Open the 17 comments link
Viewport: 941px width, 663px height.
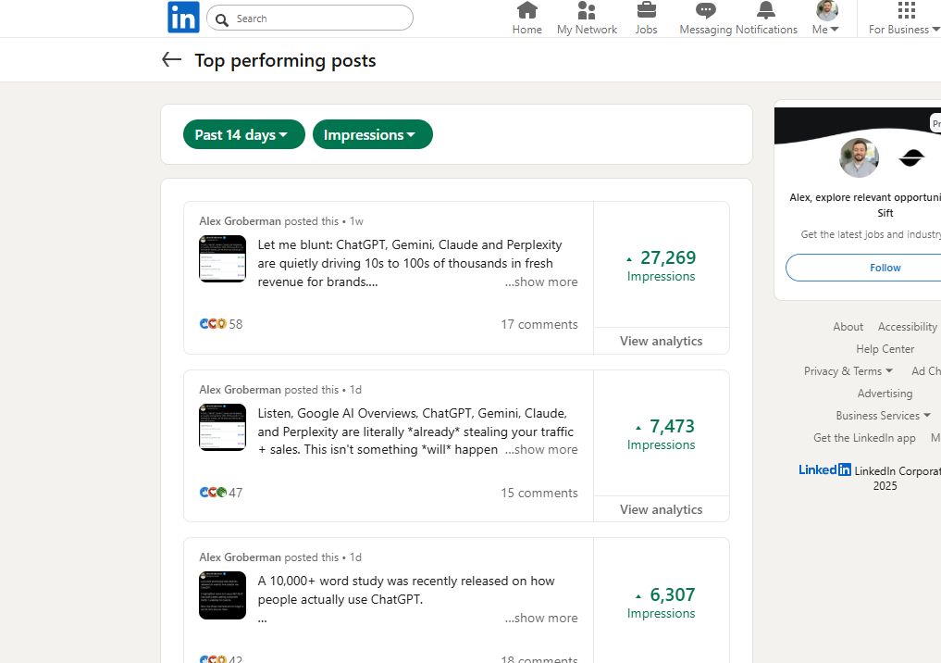click(539, 324)
